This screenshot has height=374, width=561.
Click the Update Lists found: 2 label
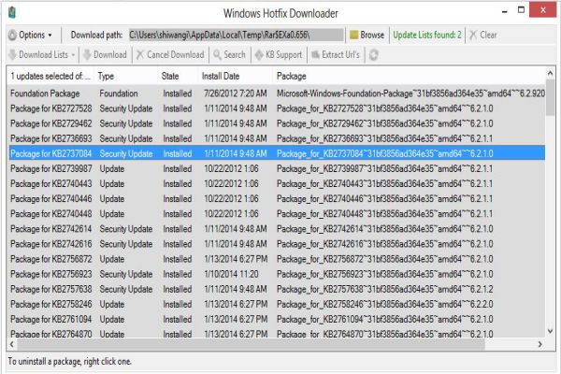click(427, 36)
